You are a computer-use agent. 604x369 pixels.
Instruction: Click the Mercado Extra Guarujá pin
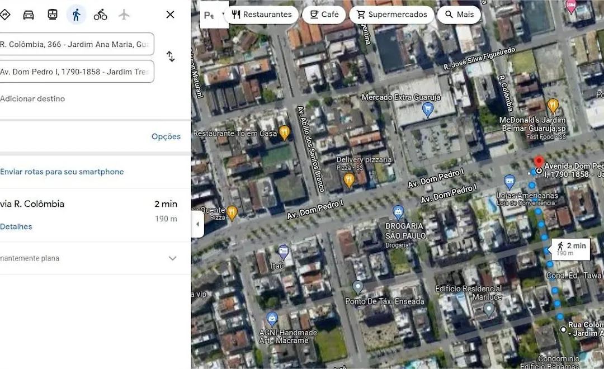(428, 110)
